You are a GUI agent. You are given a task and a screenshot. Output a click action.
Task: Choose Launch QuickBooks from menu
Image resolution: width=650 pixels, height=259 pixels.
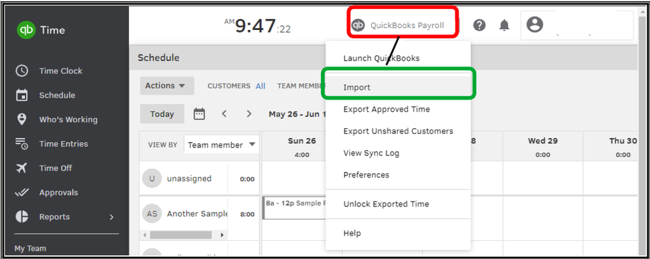[382, 58]
